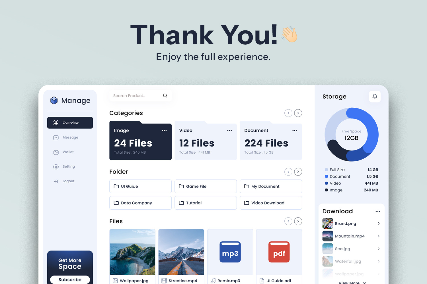Viewport: 427px width, 284px height.
Task: Open the Download panel options menu
Action: [378, 211]
